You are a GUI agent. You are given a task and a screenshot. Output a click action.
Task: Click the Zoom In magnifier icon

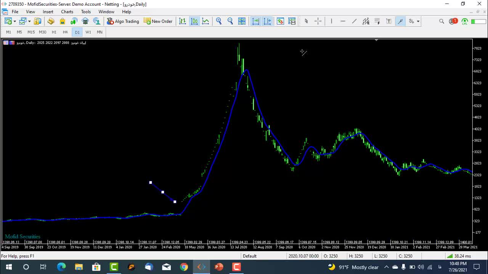tap(219, 21)
